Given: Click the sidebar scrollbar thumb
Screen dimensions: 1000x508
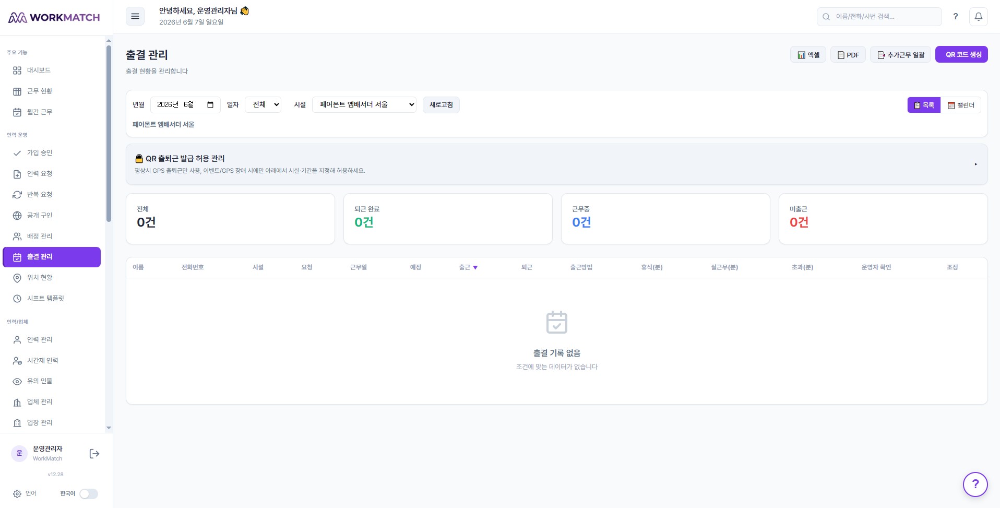Looking at the screenshot, I should (x=109, y=134).
